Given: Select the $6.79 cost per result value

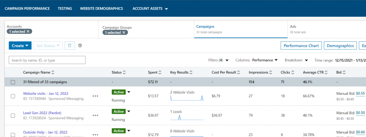Looking at the screenshot, I should click(216, 96).
